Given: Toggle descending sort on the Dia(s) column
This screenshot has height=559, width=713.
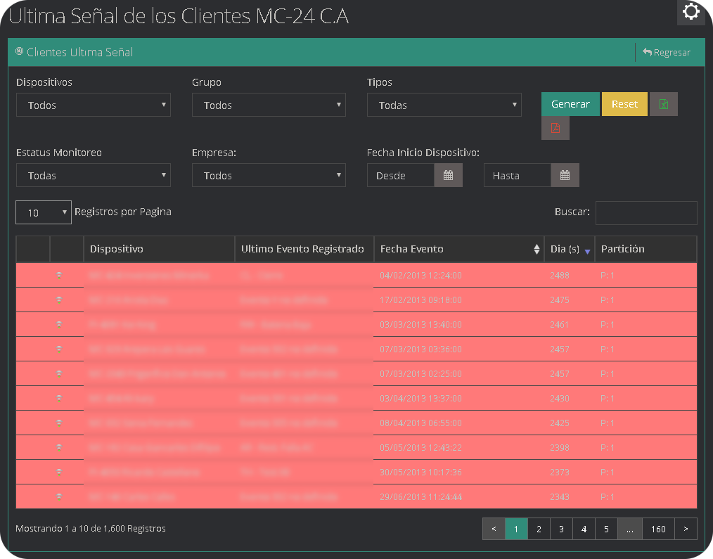Looking at the screenshot, I should pyautogui.click(x=586, y=251).
